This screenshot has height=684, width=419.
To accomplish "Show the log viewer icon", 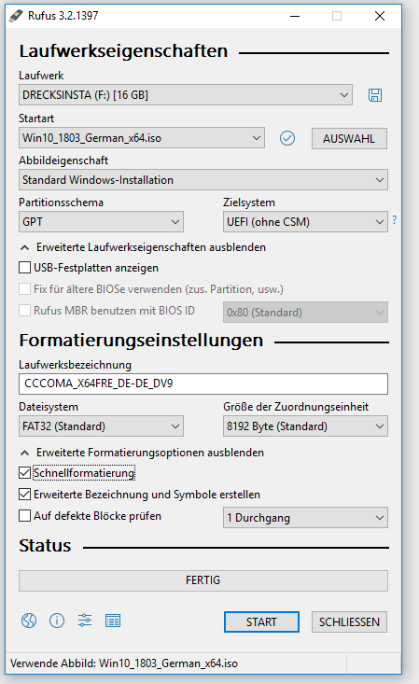I will [x=113, y=621].
